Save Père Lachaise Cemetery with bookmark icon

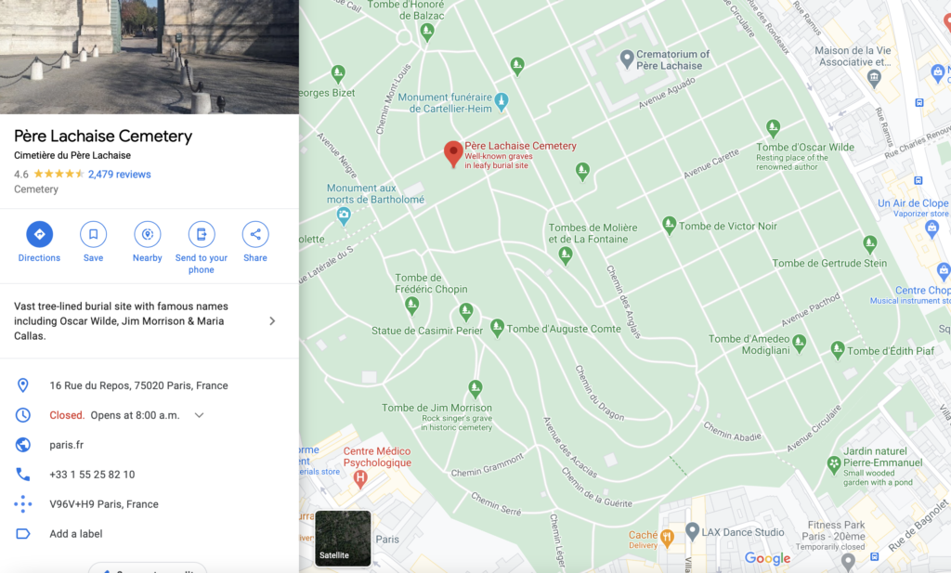94,234
